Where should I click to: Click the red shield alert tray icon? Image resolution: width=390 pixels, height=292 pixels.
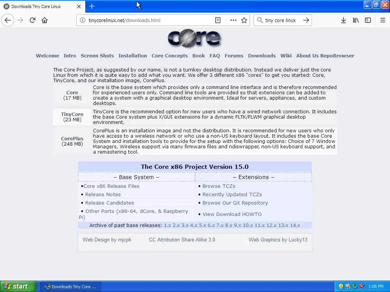[362, 287]
